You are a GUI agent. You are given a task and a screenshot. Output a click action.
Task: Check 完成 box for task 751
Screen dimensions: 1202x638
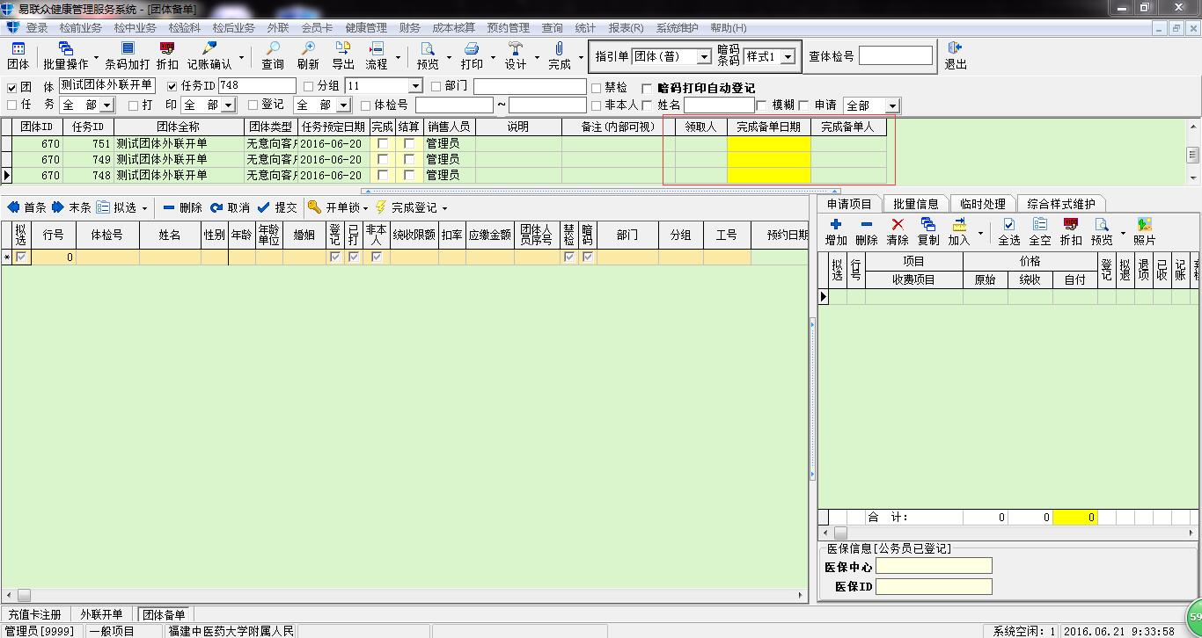point(383,144)
